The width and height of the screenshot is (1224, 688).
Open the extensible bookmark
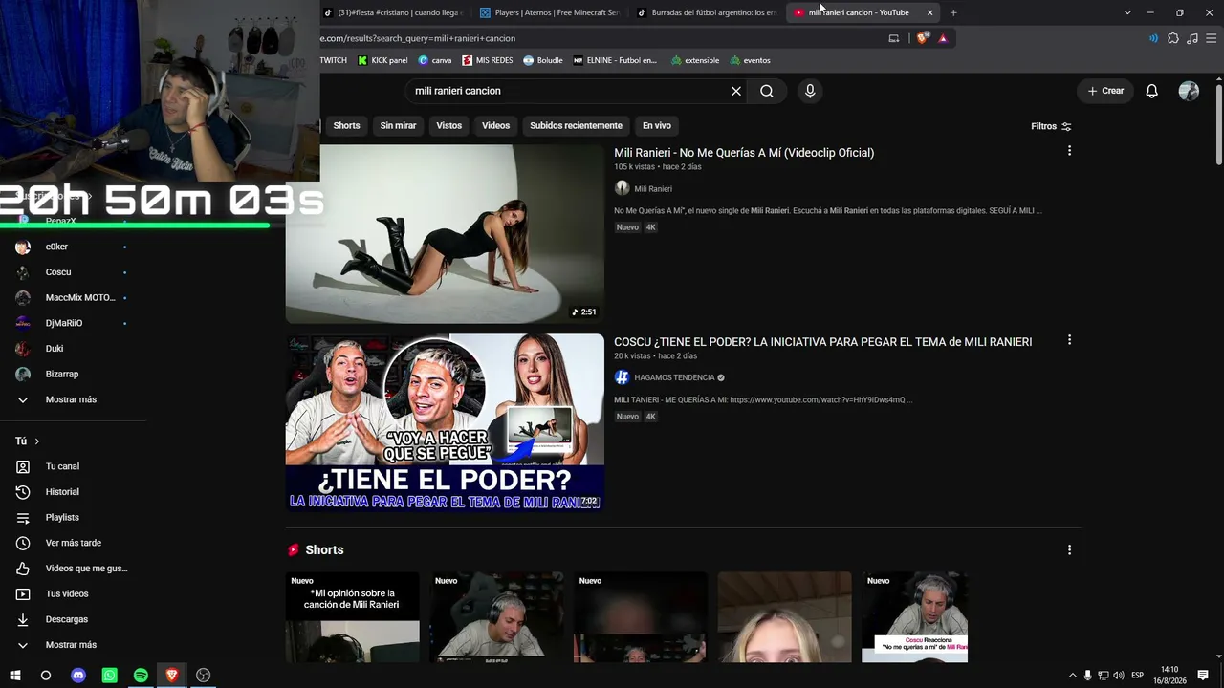pos(695,60)
